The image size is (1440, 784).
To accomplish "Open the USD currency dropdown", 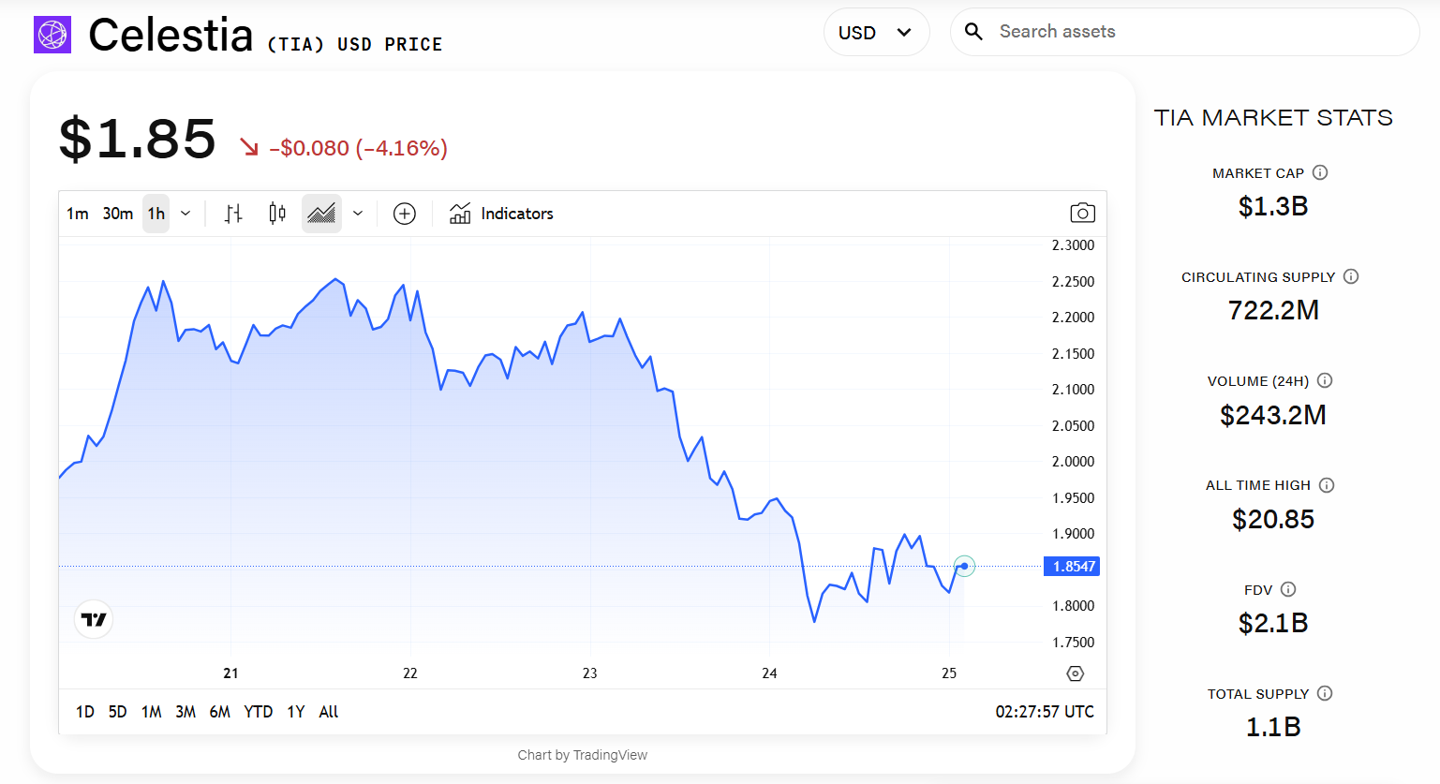I will pyautogui.click(x=876, y=33).
